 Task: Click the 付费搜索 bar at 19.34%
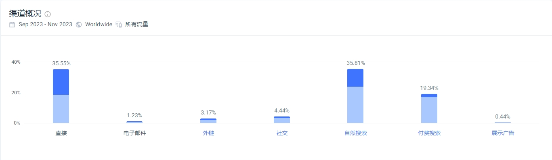click(429, 108)
